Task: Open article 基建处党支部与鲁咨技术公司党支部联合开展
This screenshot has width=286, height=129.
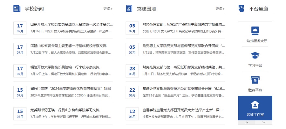Action: pos(184,89)
